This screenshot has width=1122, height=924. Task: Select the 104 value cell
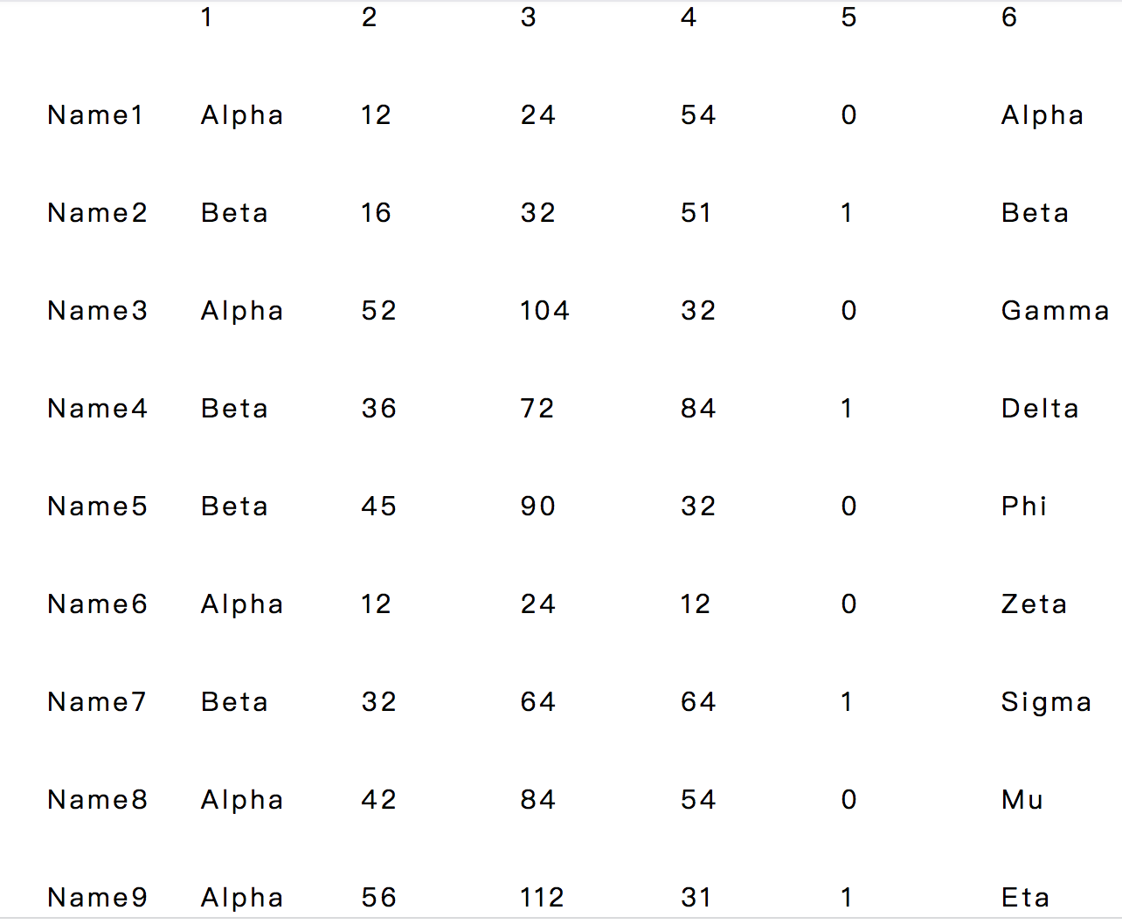click(x=544, y=311)
